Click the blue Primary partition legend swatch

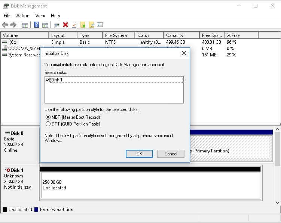(36, 210)
